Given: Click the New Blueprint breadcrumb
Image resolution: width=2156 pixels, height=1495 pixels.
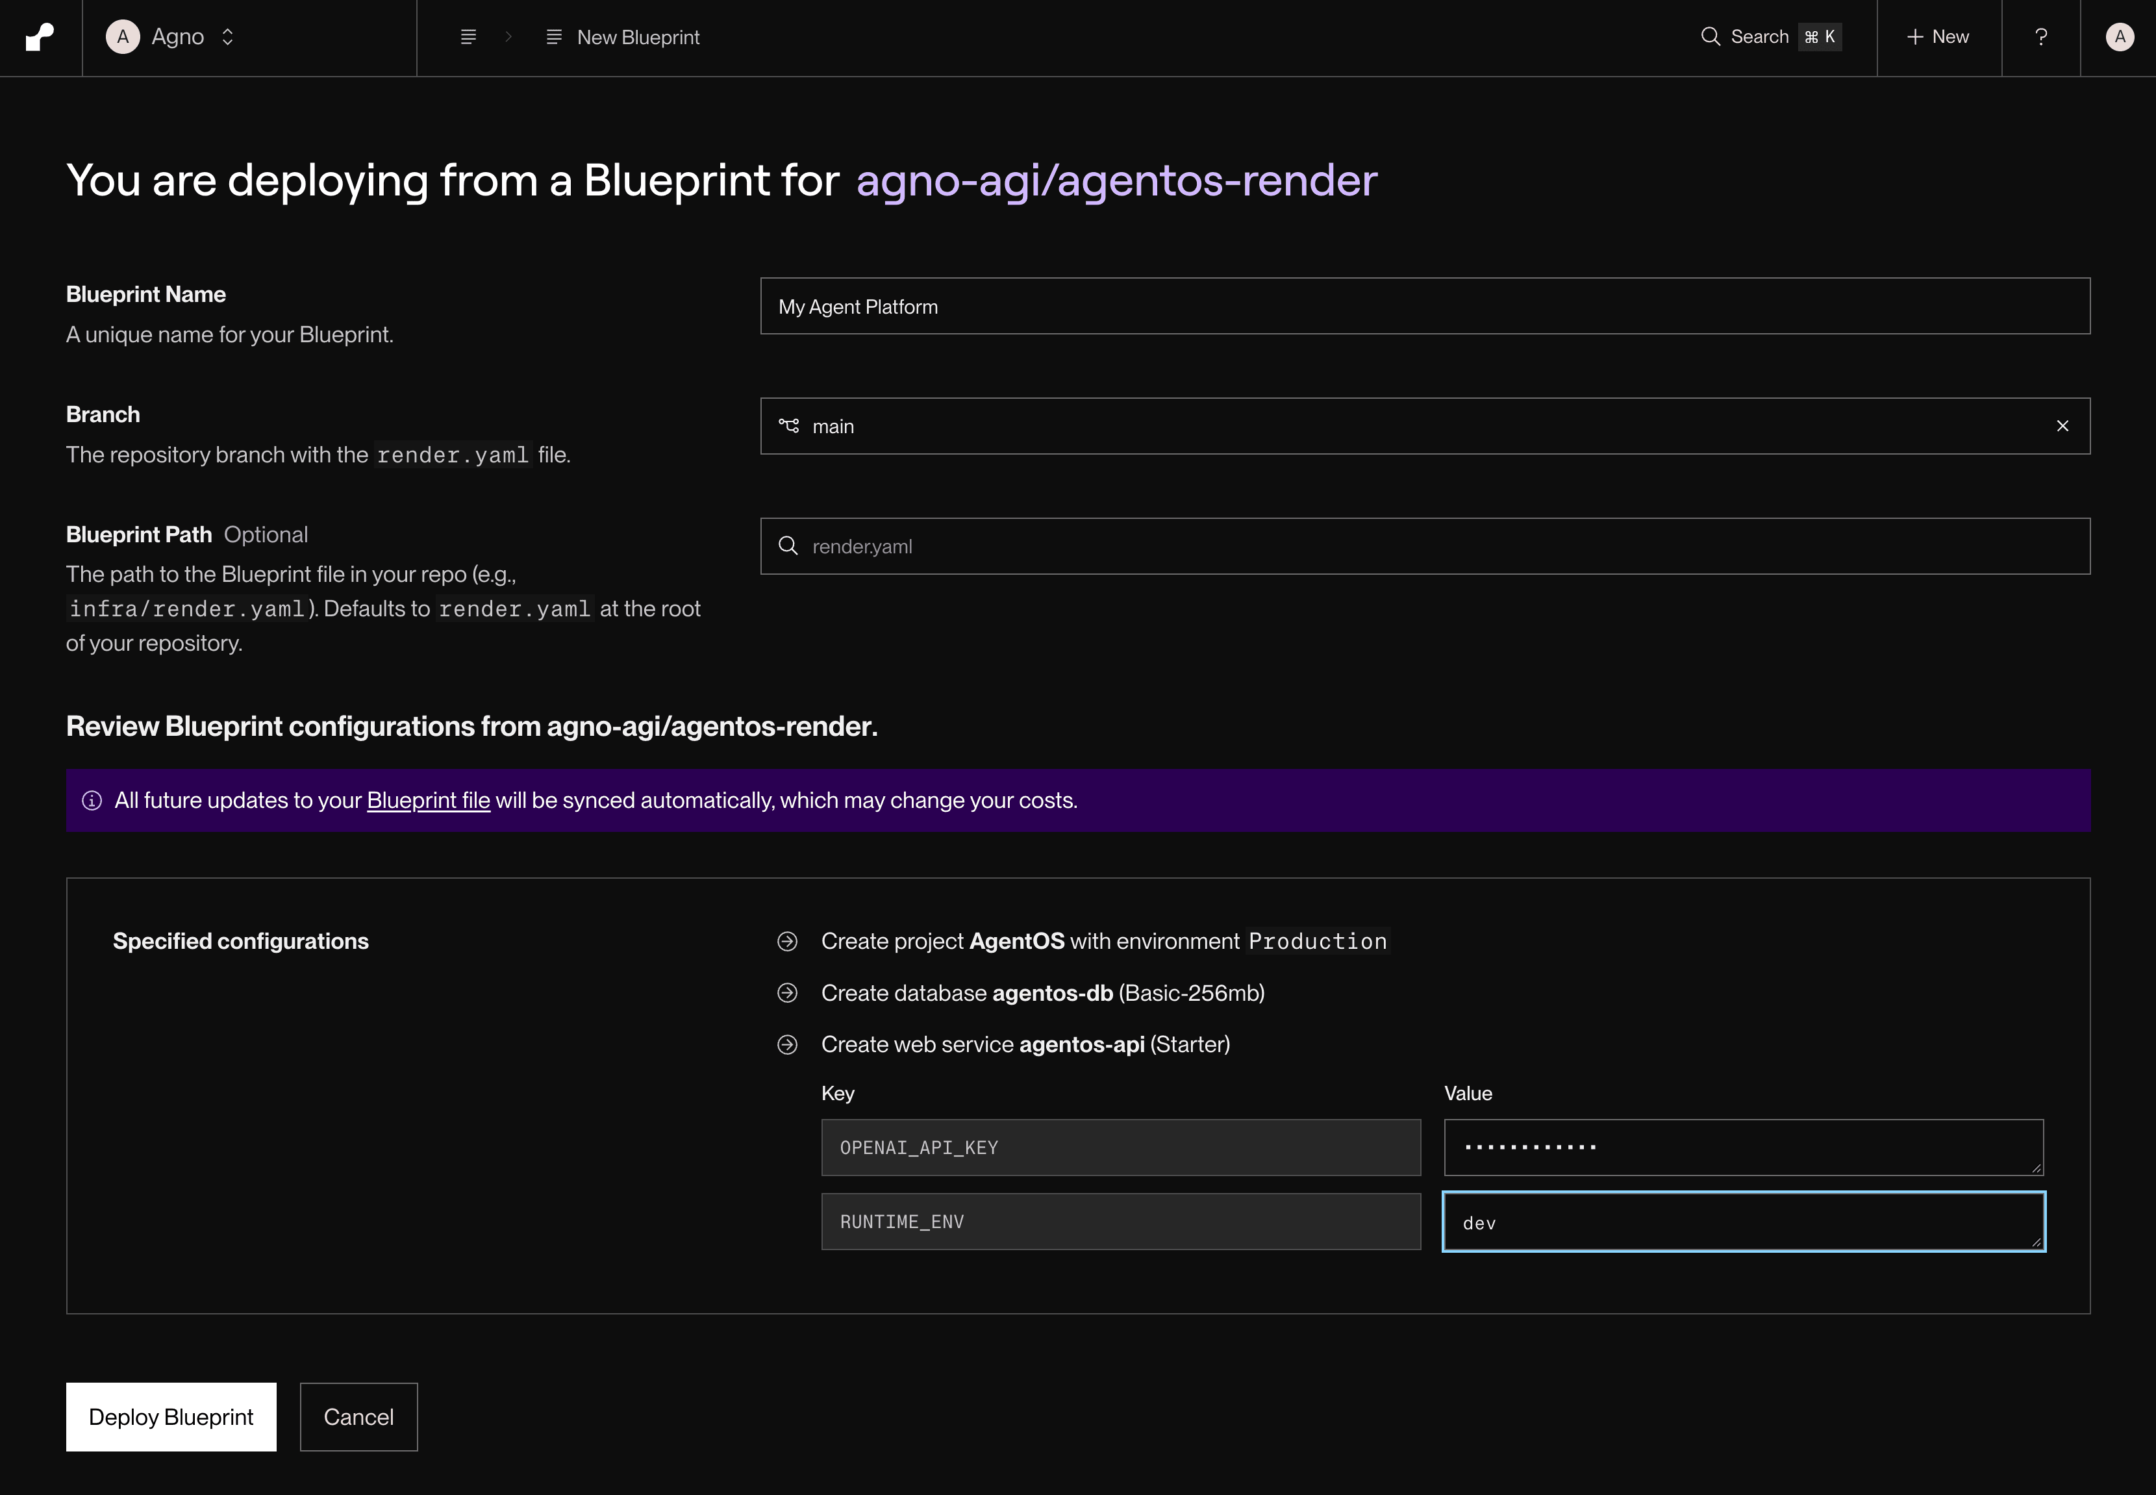Looking at the screenshot, I should point(623,38).
